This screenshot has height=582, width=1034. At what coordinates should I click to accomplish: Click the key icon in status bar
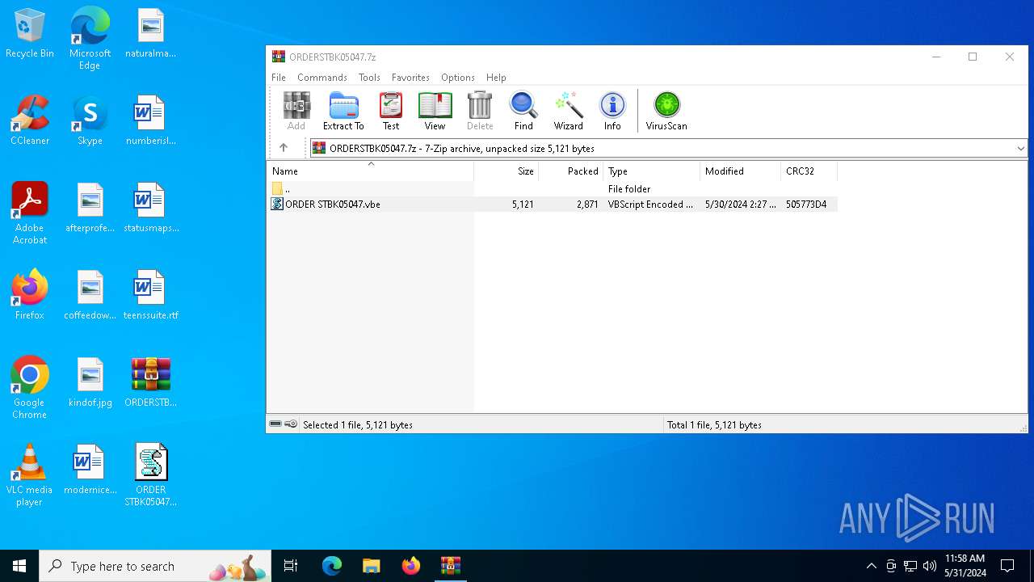tap(291, 424)
